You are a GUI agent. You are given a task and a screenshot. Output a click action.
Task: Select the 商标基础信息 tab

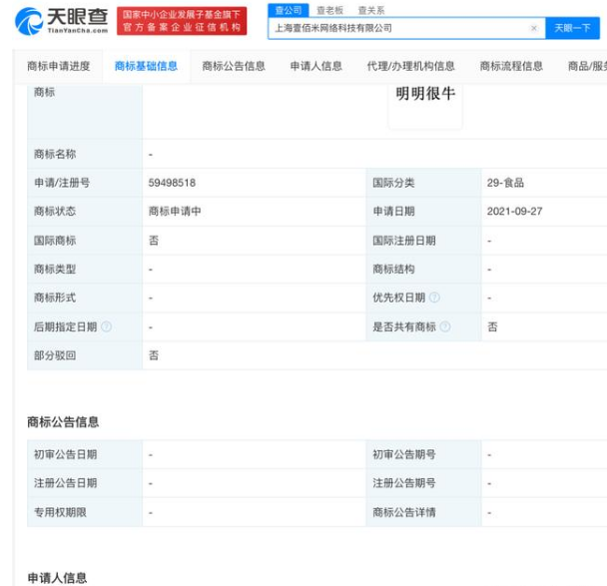146,66
